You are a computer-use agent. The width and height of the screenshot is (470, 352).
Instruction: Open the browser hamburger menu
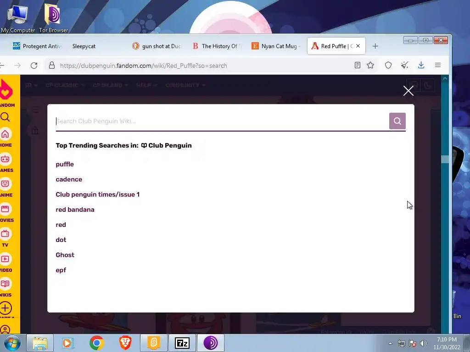[x=437, y=65]
